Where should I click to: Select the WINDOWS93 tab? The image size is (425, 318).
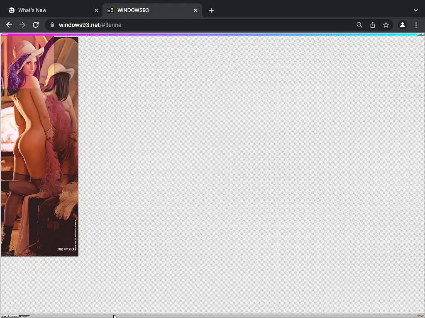pos(152,10)
